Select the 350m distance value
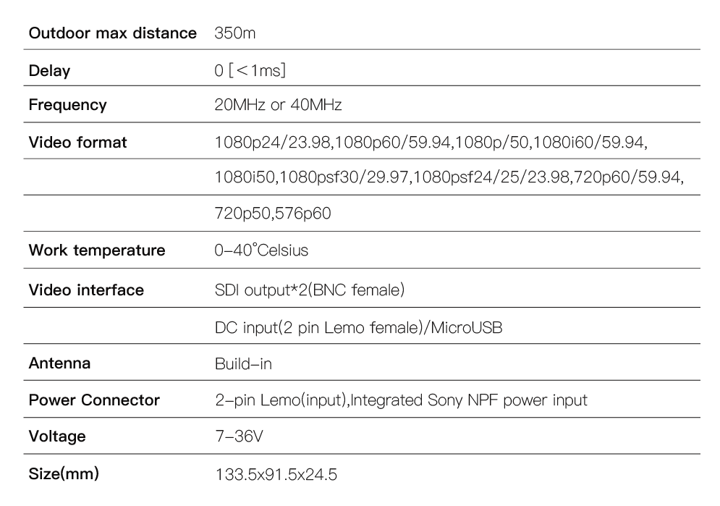The width and height of the screenshot is (720, 506). [x=234, y=33]
